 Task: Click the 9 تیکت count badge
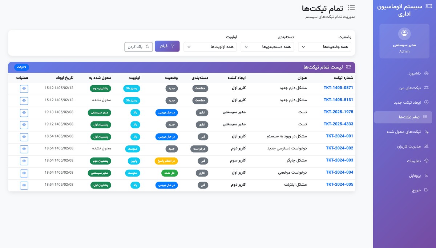pos(21,67)
